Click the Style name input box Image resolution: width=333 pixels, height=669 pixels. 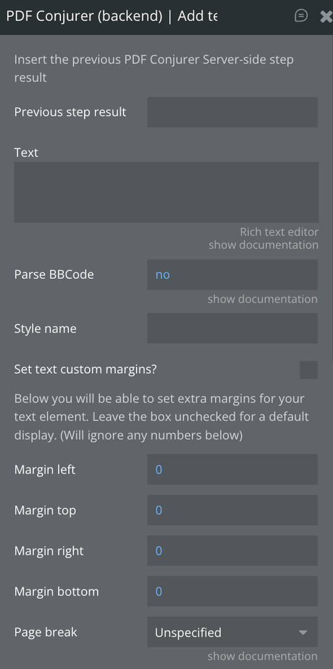coord(232,328)
